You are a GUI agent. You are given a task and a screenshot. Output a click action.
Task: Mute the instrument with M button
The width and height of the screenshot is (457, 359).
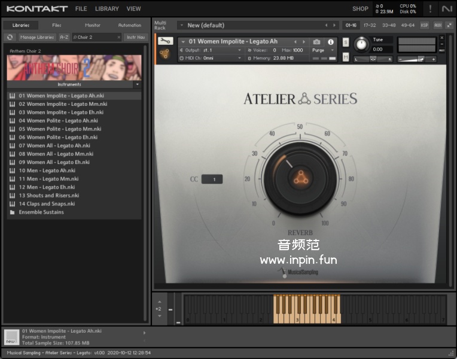click(x=346, y=57)
